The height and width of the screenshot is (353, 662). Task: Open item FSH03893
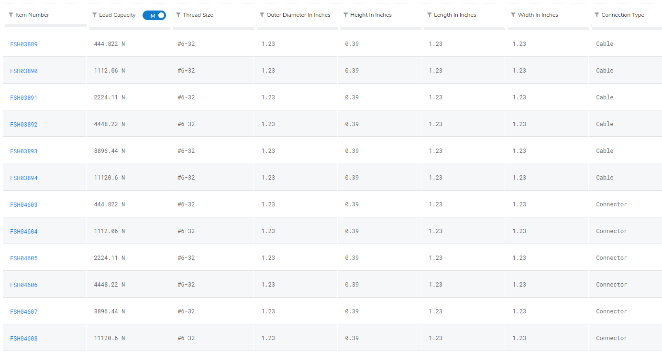(24, 151)
